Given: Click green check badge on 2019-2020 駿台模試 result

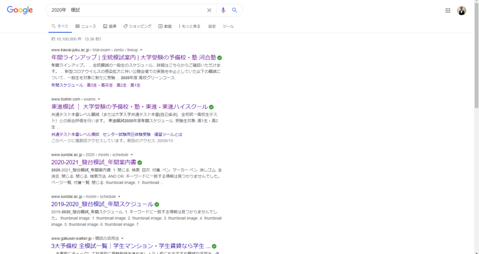Looking at the screenshot, I should (x=157, y=205).
